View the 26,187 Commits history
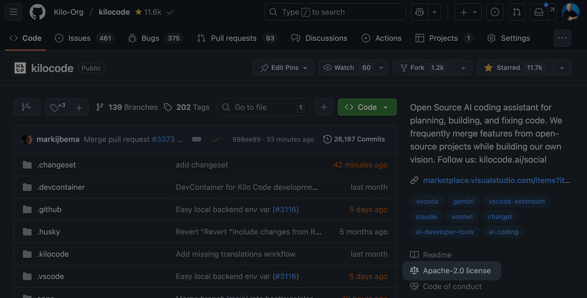Viewport: 587px width, 298px height. coord(354,139)
